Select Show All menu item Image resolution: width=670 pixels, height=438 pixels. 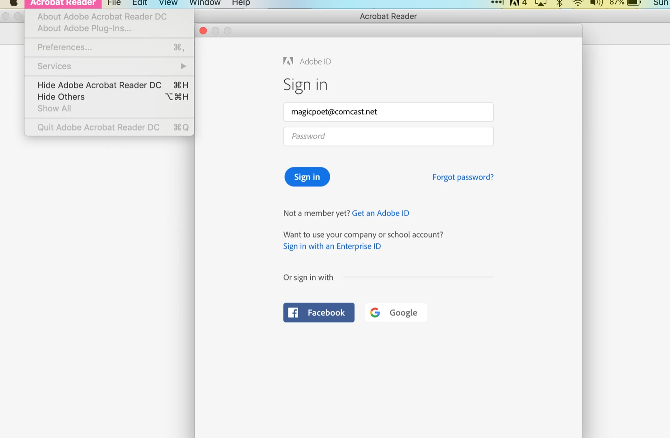point(109,109)
